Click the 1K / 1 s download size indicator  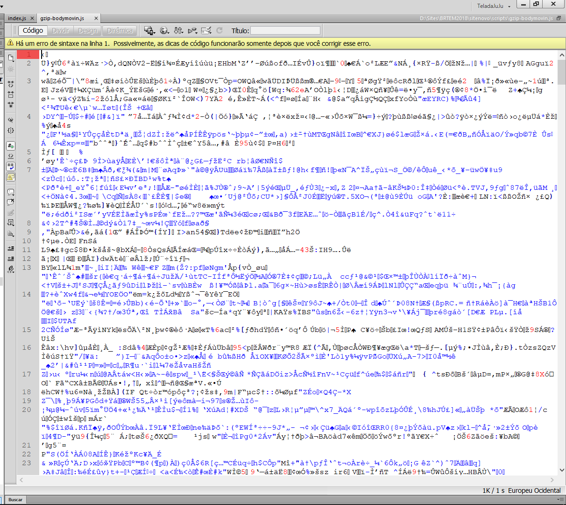[x=494, y=491]
